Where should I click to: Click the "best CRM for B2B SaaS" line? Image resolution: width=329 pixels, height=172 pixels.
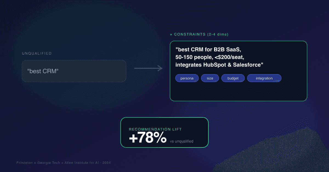click(x=208, y=50)
